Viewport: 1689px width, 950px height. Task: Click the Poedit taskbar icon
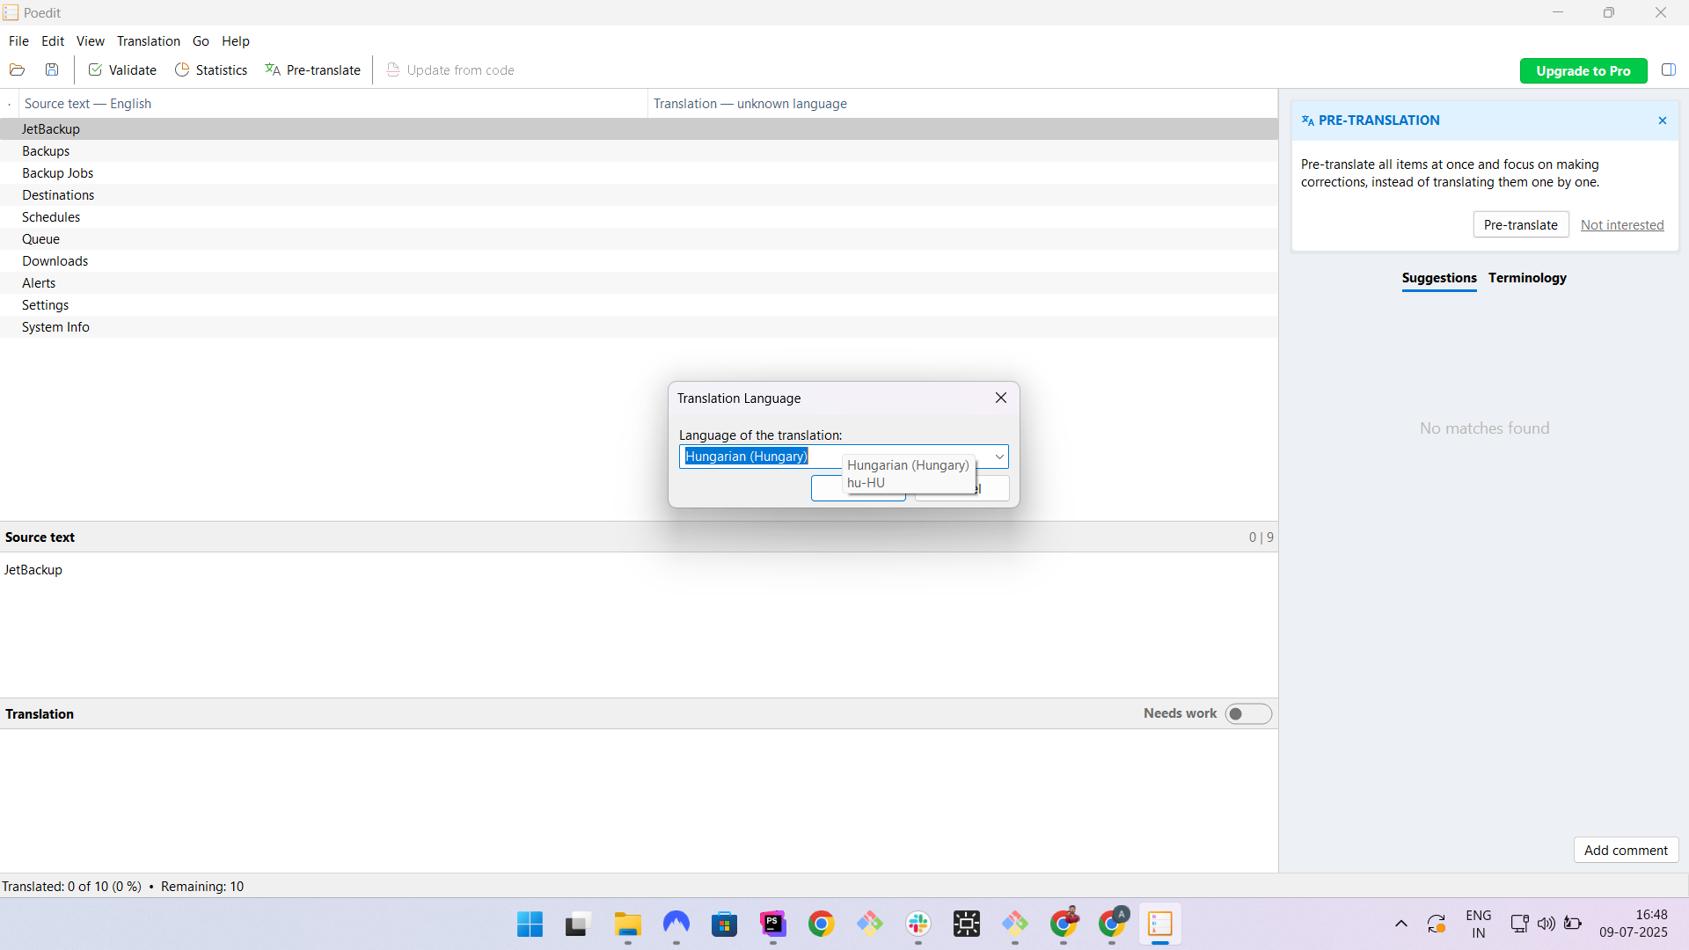(1160, 924)
